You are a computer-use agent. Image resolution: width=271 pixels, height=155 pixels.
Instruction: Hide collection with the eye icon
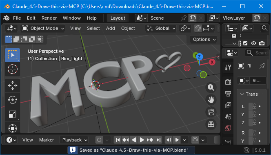[x=253, y=43]
